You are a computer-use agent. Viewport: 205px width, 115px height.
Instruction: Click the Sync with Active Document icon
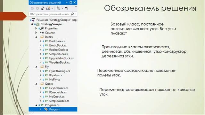[66, 9]
